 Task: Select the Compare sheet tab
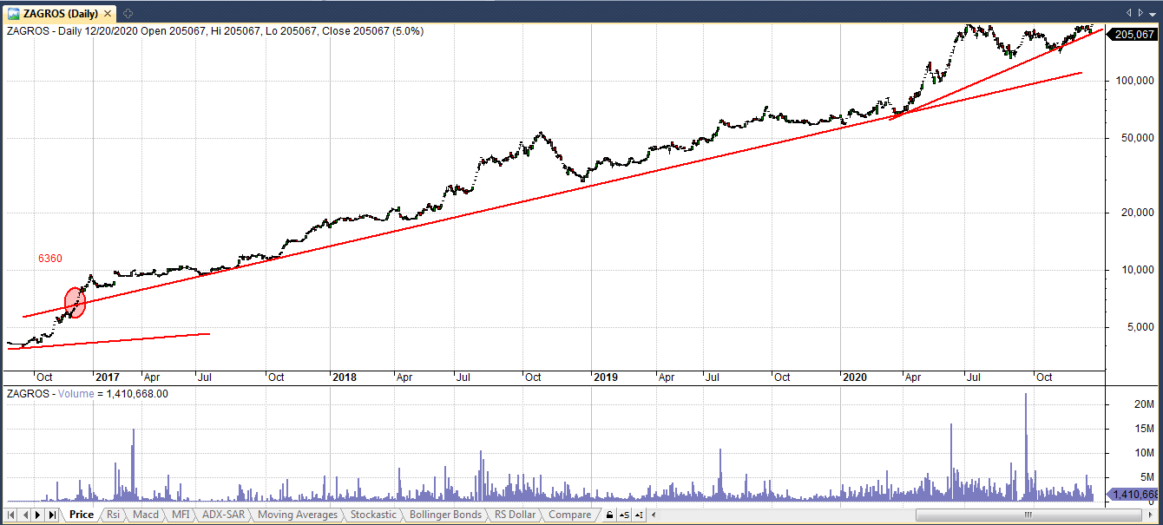[569, 515]
